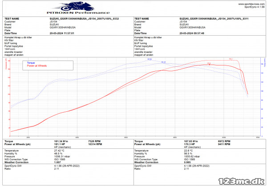Click the PITBOXEN Performance logo
The width and height of the screenshot is (267, 187).
click(78, 8)
